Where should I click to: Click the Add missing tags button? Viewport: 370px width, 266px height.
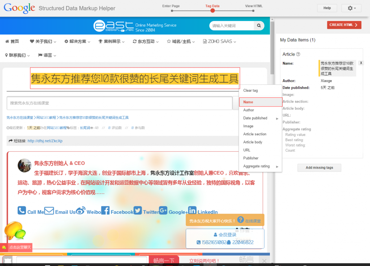click(x=319, y=168)
